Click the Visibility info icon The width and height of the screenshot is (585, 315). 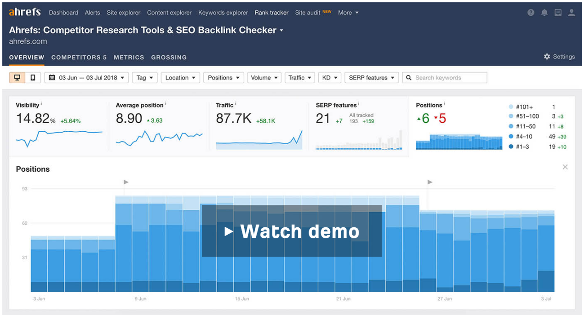(x=42, y=104)
